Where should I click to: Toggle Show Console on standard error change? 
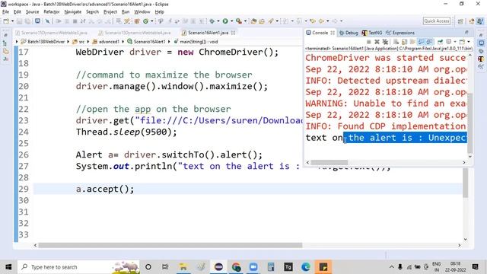(429, 42)
